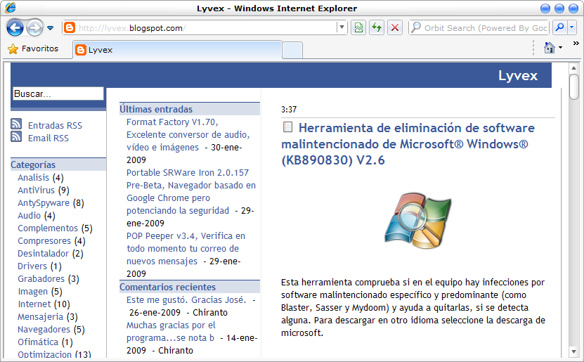This screenshot has height=362, width=584.
Task: Open the Favoritos star button
Action: [33, 49]
